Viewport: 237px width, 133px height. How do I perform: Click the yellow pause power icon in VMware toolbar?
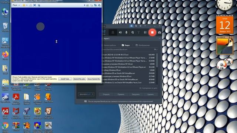click(x=24, y=5)
